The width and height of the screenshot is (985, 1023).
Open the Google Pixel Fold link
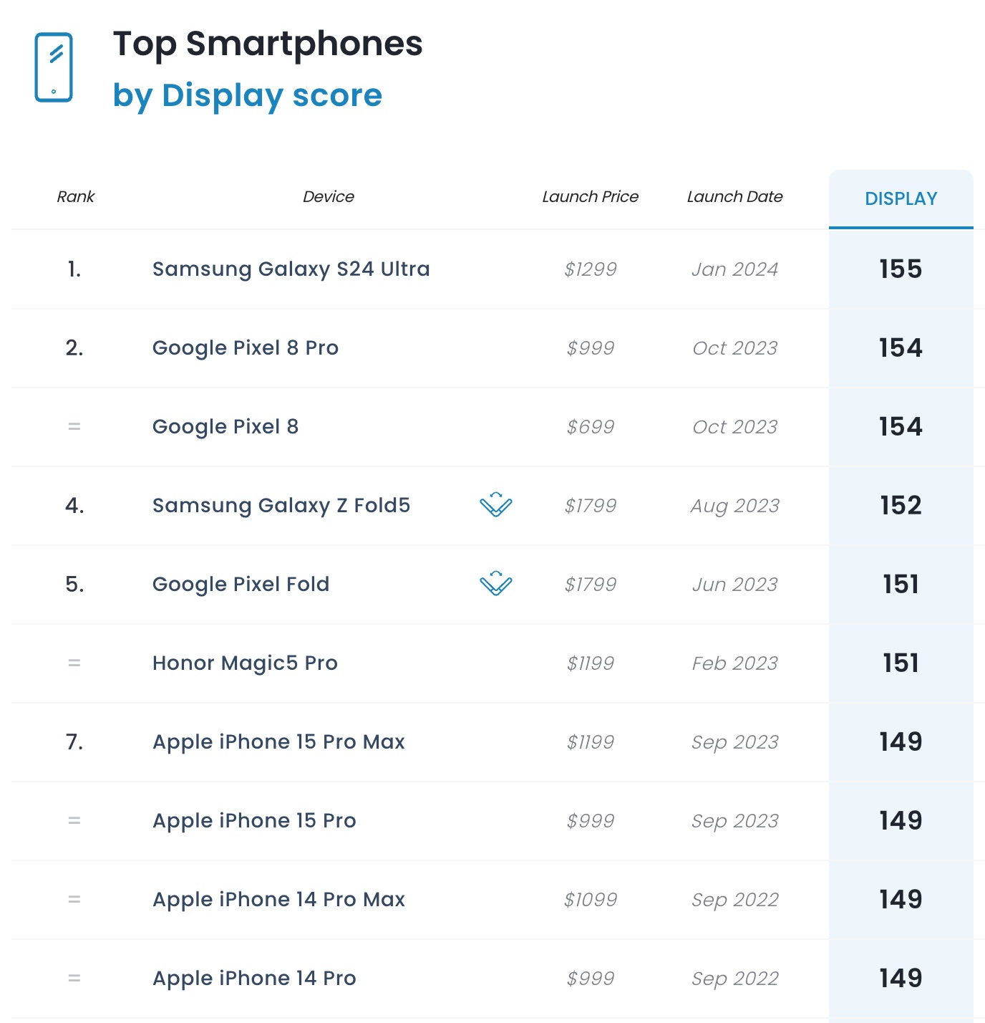coord(241,585)
